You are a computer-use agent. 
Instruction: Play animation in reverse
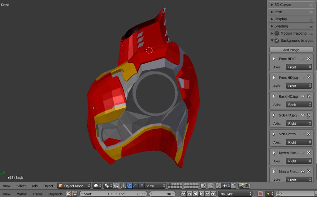coord(195,194)
